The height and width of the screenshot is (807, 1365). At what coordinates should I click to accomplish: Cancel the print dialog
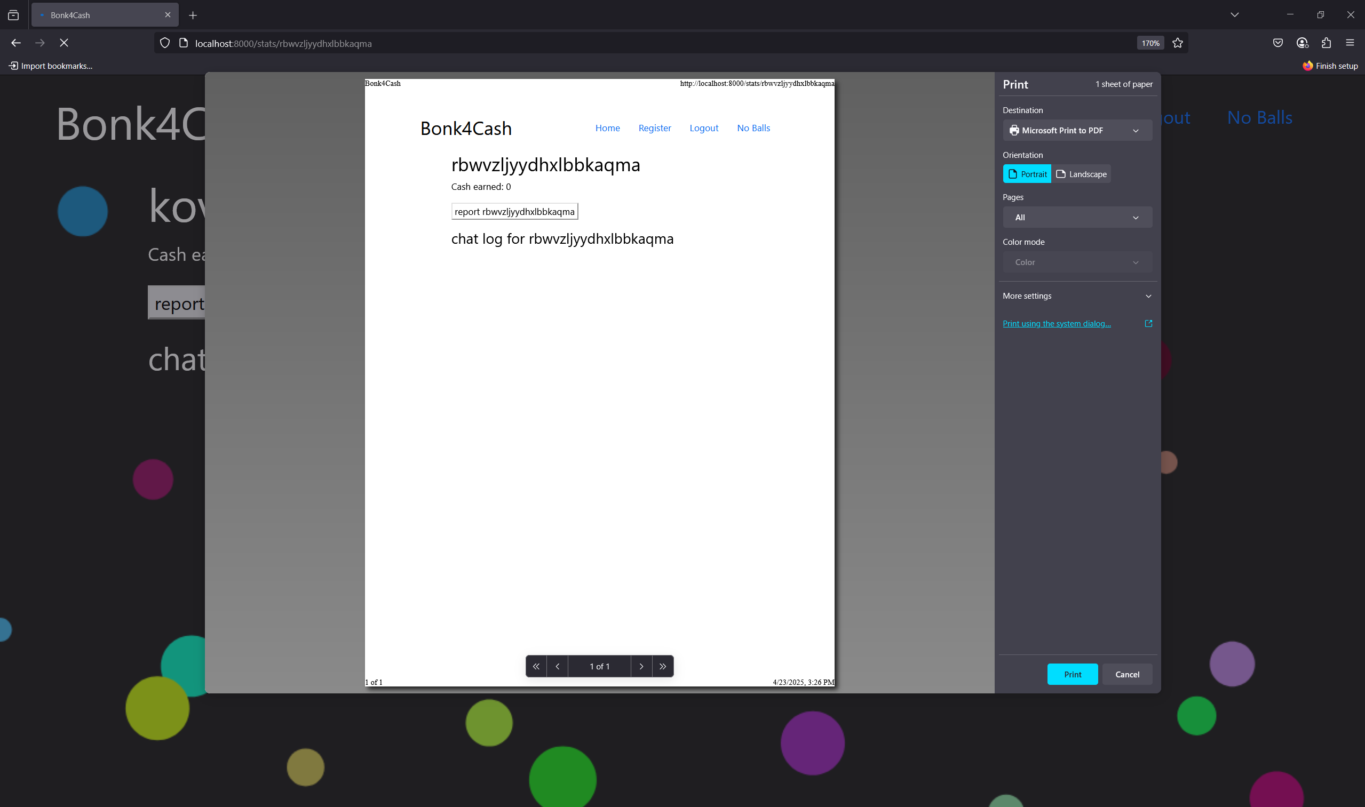[1126, 674]
